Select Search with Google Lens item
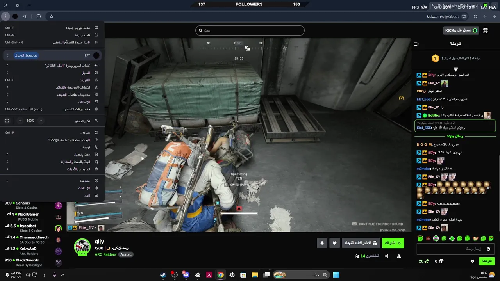 [x=52, y=140]
